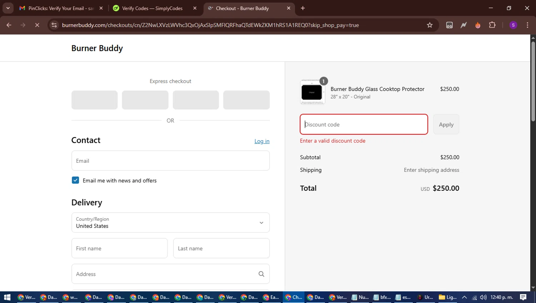The width and height of the screenshot is (536, 303).
Task: Focus the Last name field
Action: (221, 248)
